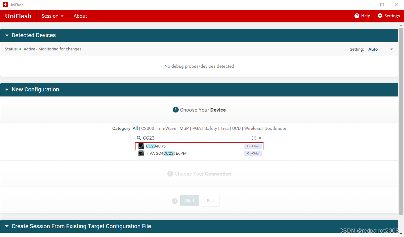Open Settings gear in header
Image resolution: width=404 pixels, height=237 pixels.
click(x=380, y=16)
